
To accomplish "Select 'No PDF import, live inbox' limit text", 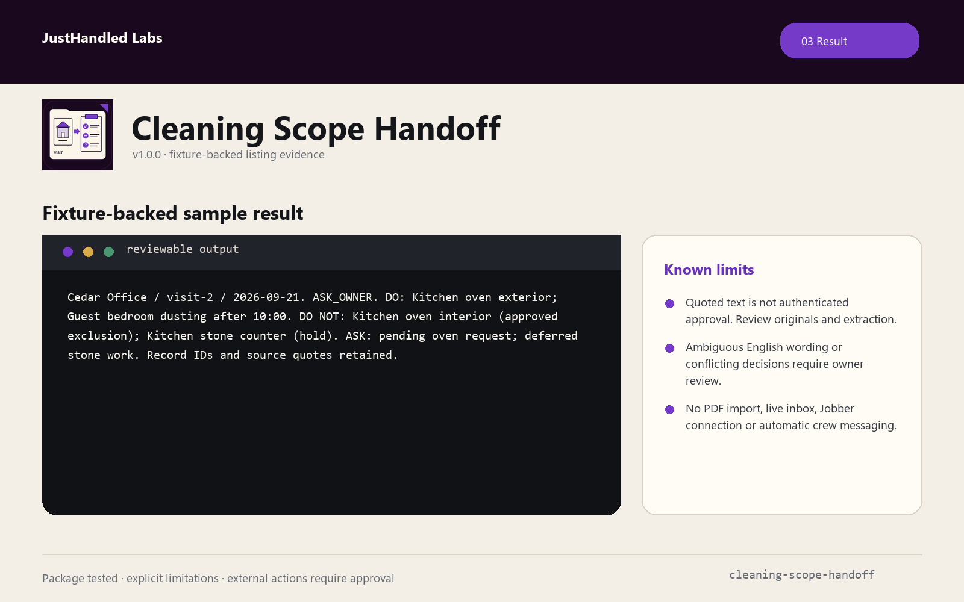I will pos(791,417).
